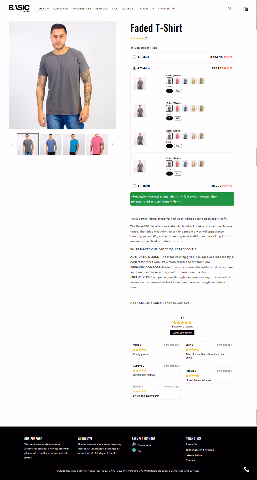
Task: Click the green Add to Cart button
Action: coord(182,199)
